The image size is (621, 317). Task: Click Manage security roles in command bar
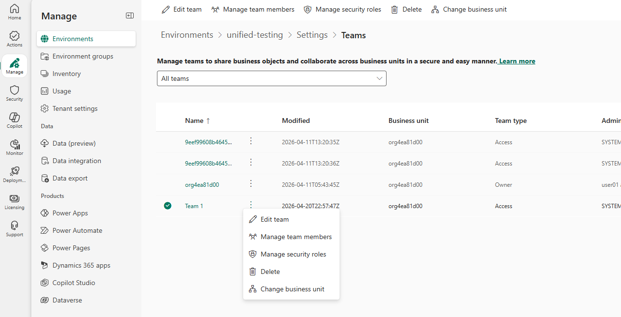click(x=342, y=9)
